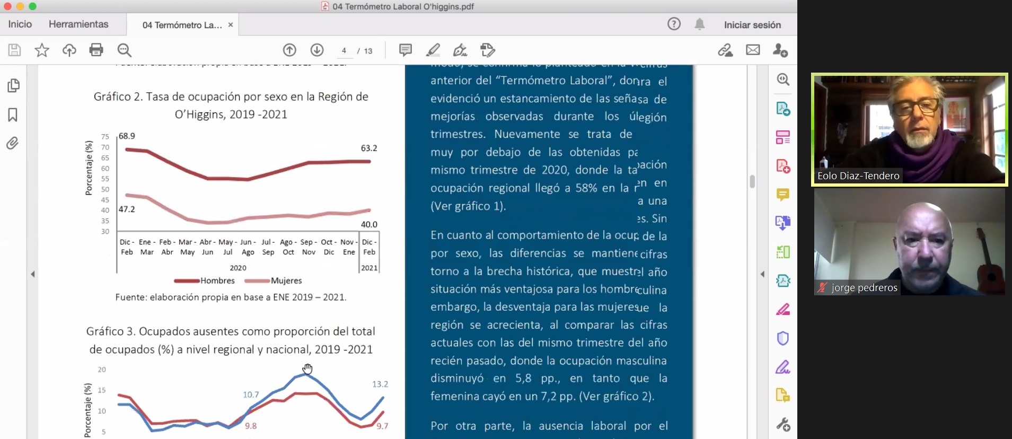Go to next page arrow
Screen dimensions: 1012x439
pos(317,50)
